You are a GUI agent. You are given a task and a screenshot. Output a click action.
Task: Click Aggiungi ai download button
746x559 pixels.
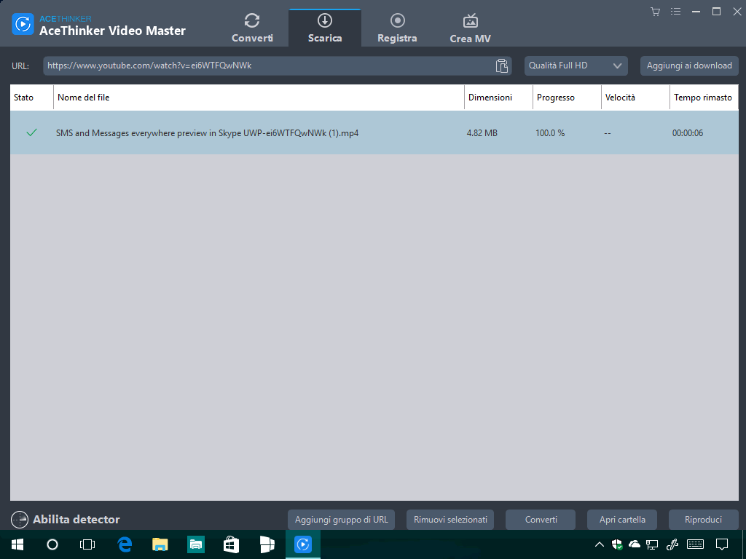click(689, 66)
